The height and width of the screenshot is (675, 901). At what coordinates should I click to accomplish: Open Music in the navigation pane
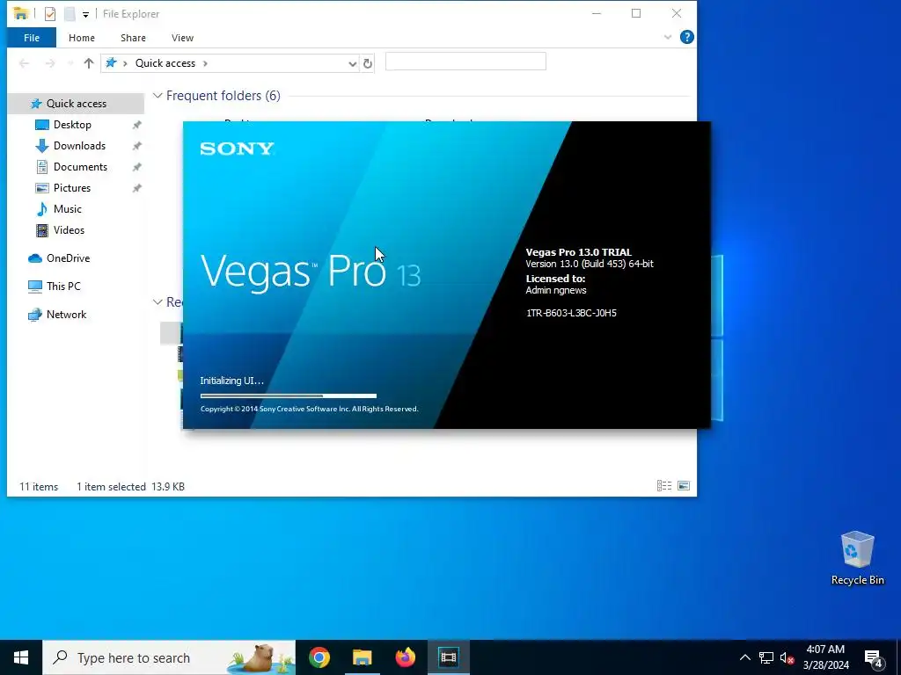(67, 209)
